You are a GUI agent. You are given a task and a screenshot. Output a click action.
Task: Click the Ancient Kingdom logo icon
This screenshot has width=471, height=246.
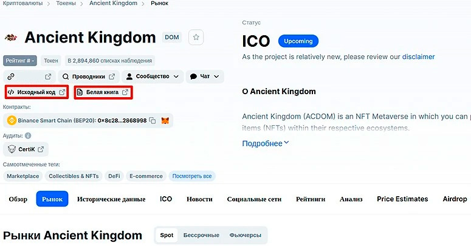click(11, 38)
